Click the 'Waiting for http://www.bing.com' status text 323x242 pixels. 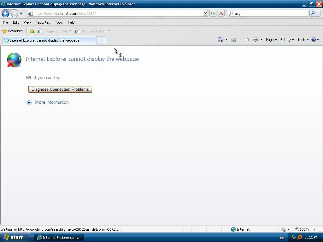coord(60,229)
